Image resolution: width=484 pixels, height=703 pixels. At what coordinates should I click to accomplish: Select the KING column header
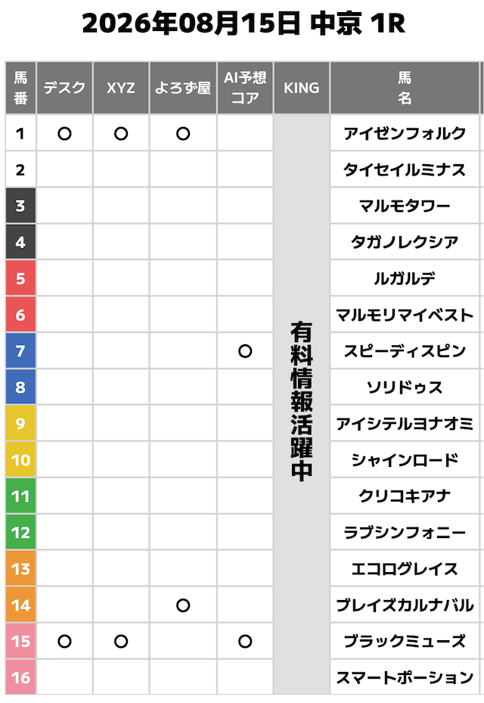point(302,88)
